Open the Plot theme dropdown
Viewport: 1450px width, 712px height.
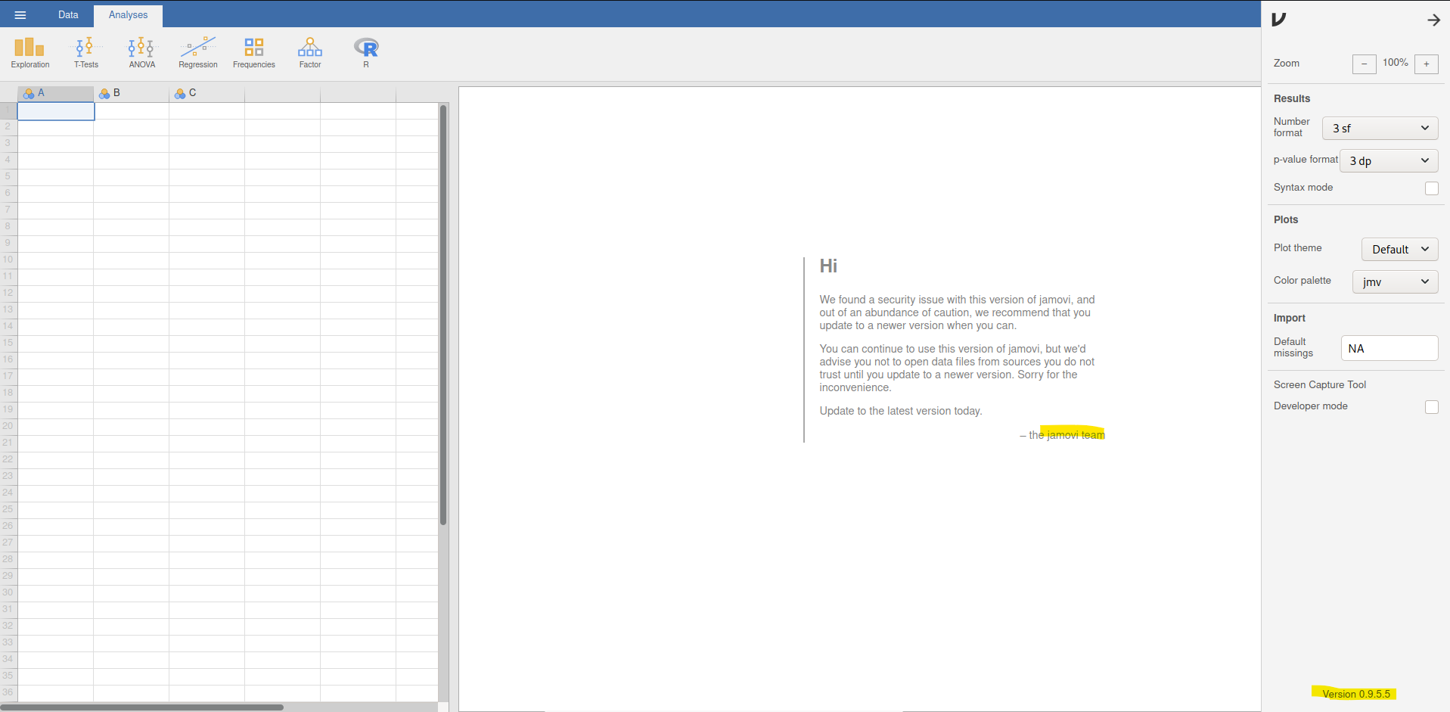click(1399, 250)
